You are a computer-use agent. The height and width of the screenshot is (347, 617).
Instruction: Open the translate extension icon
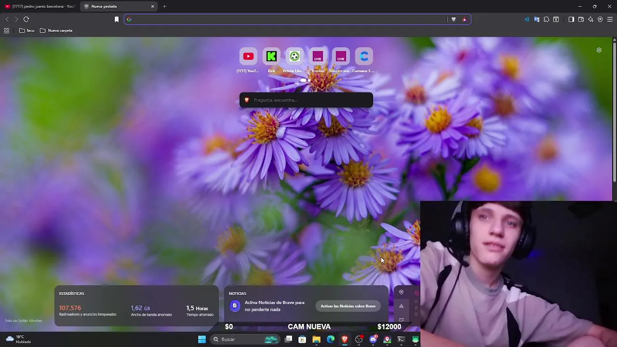point(537,19)
